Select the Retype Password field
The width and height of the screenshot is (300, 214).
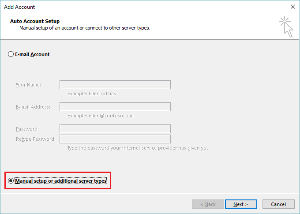click(x=115, y=139)
